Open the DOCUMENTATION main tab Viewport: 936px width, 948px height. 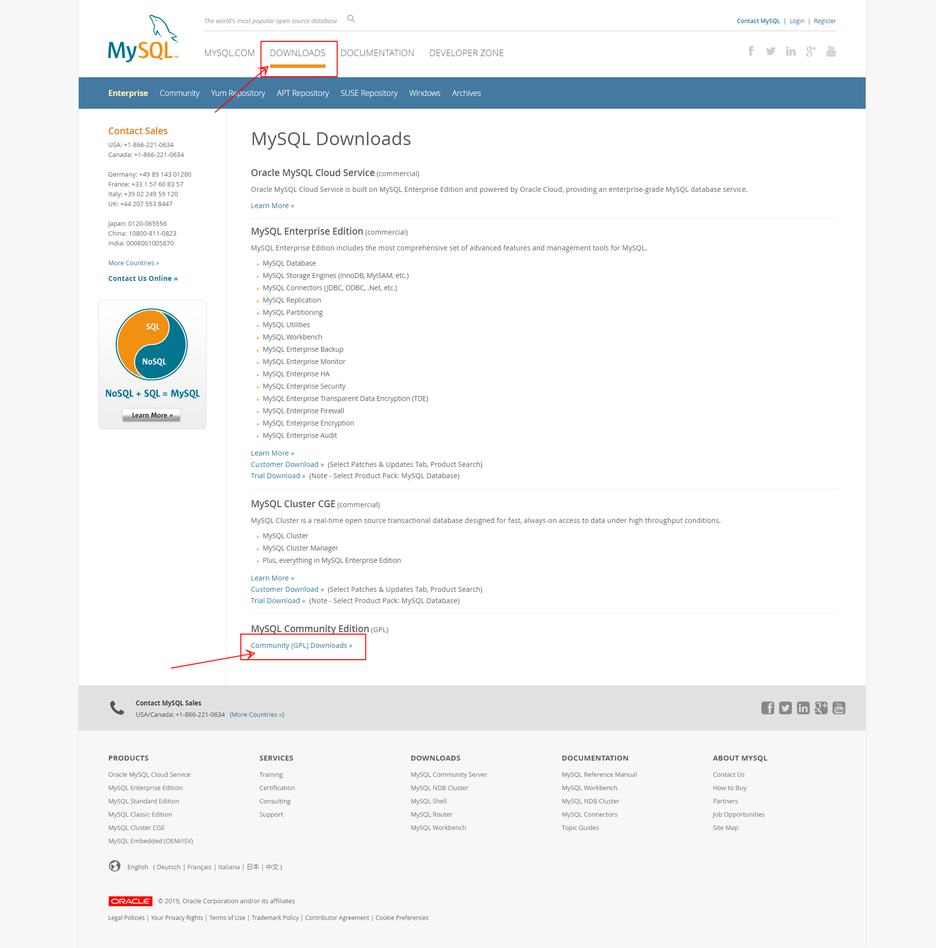(x=377, y=53)
